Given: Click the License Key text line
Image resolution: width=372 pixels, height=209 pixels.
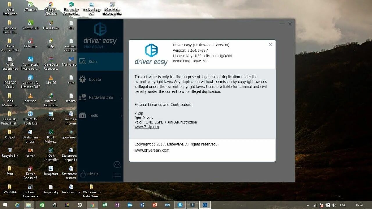Looking at the screenshot, I should pos(203,56).
